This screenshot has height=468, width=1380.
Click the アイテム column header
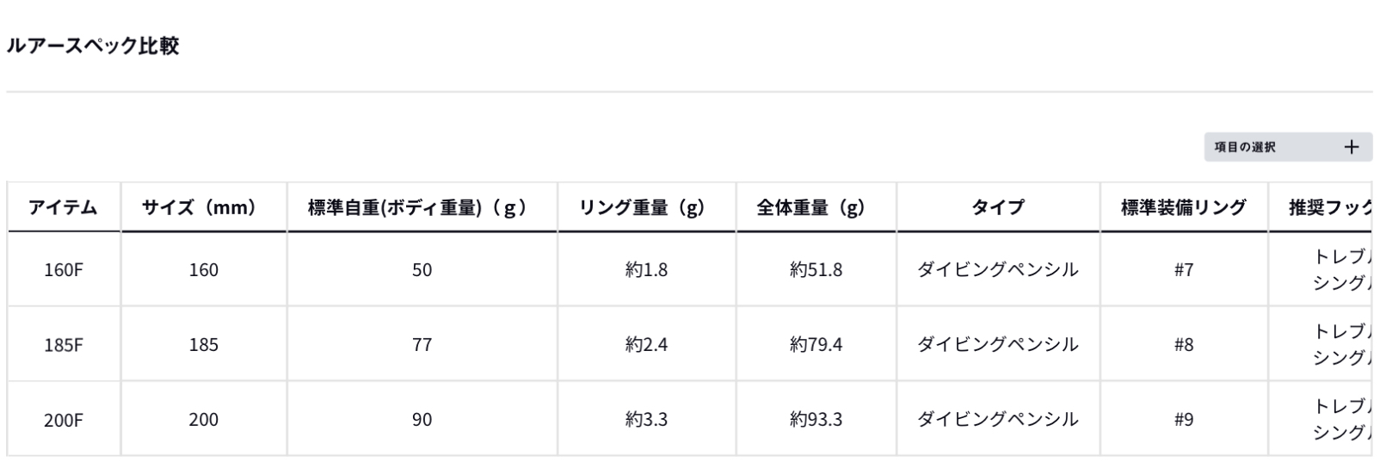(x=63, y=207)
